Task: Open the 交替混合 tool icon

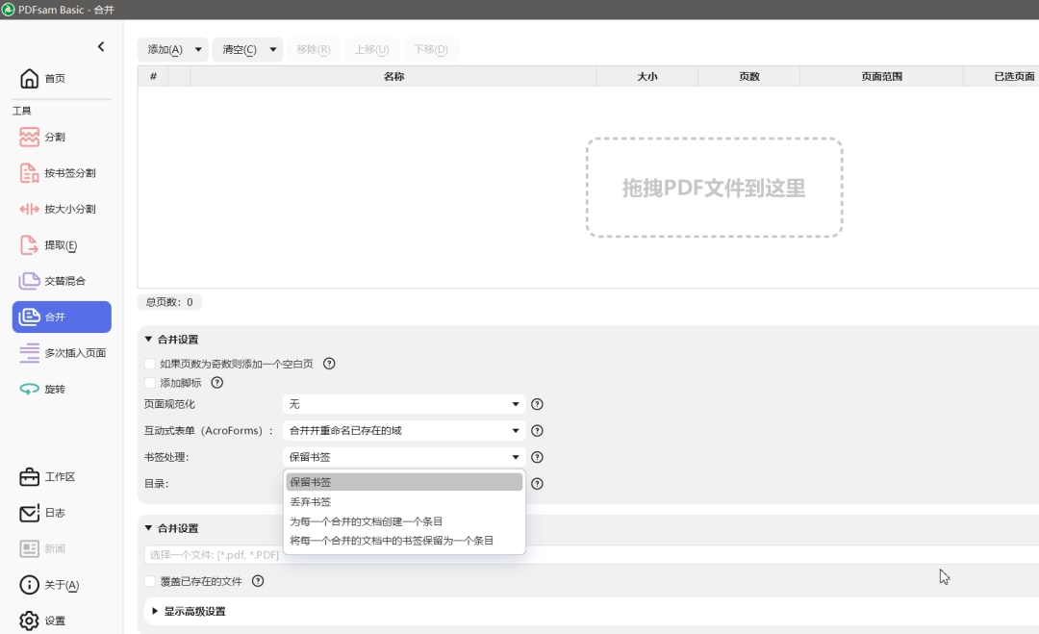Action: point(30,281)
